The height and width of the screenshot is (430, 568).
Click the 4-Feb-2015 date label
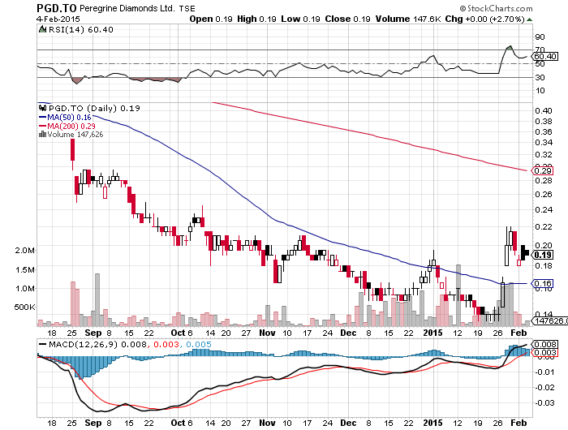tap(58, 19)
